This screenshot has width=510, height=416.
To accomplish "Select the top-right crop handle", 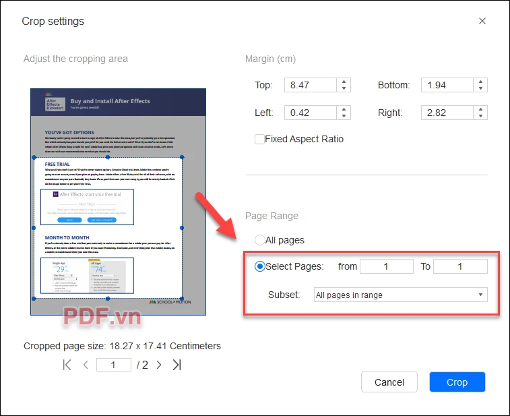I will [182, 157].
